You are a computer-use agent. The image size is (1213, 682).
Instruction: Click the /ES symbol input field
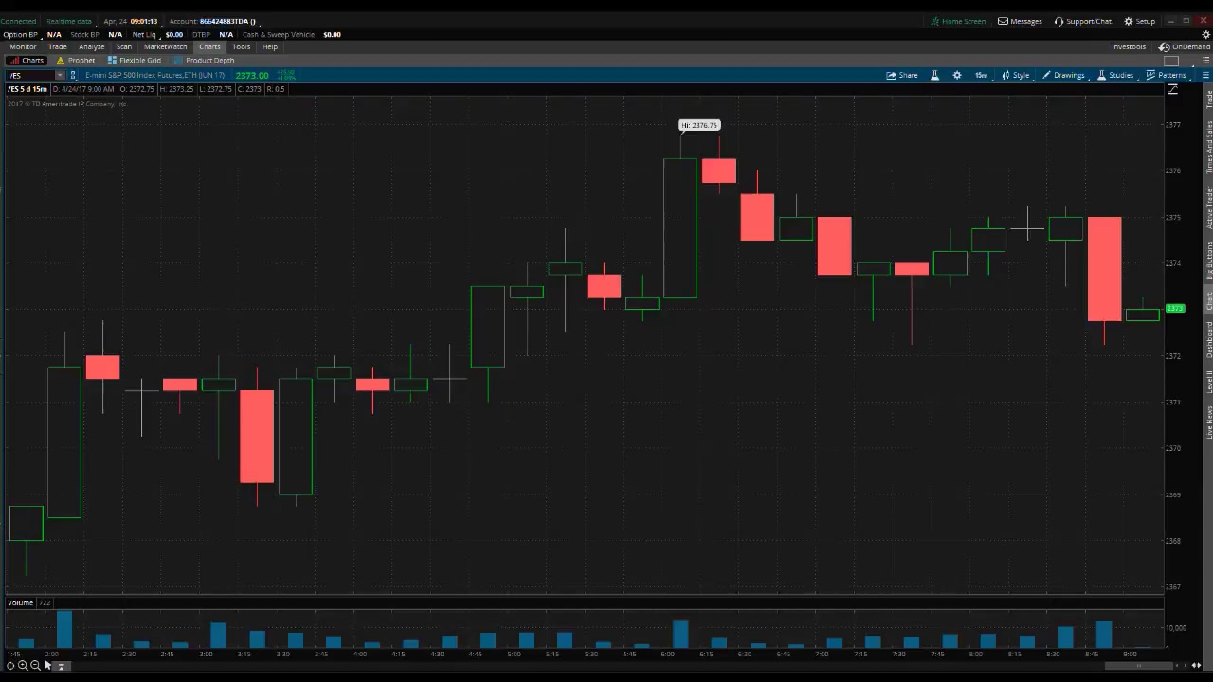point(30,75)
